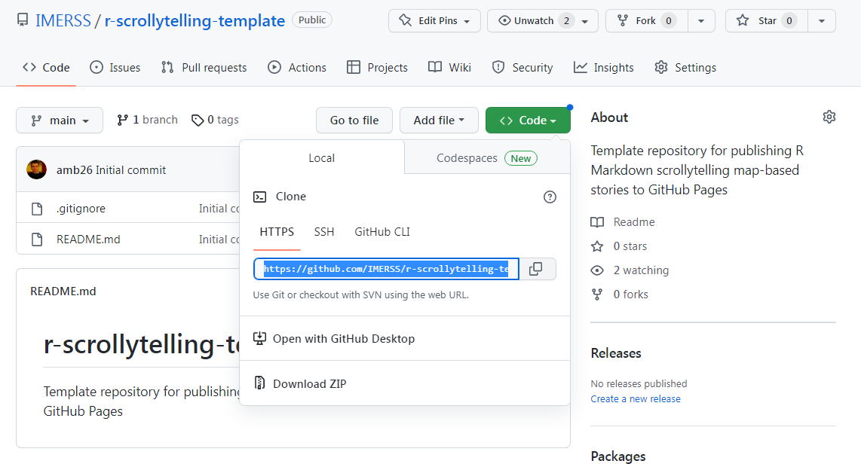Open the Packages heading link

click(x=617, y=456)
